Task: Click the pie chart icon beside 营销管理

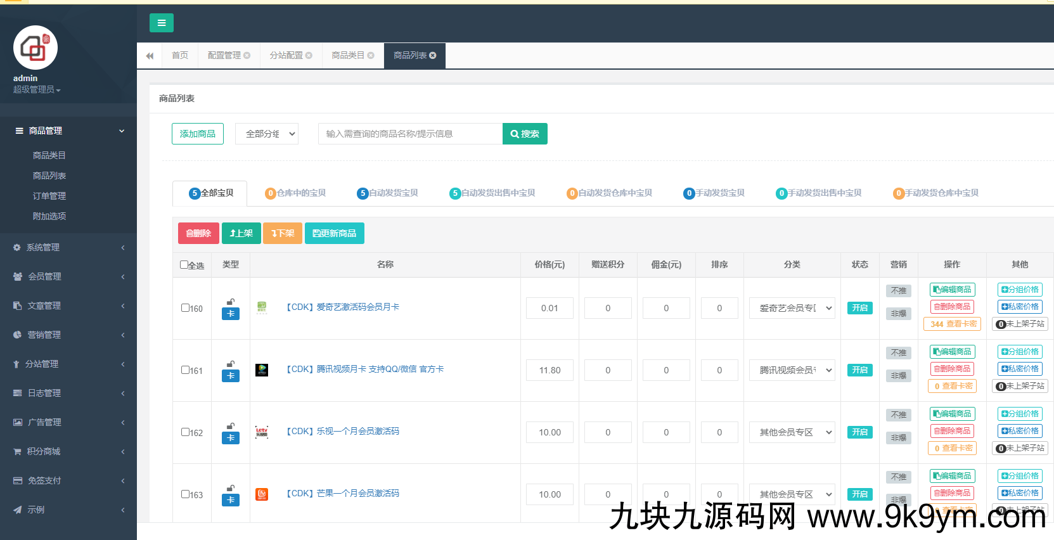Action: pos(17,335)
